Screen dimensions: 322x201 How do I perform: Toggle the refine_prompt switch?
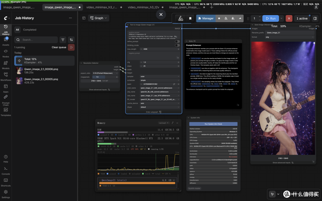pyautogui.click(x=177, y=41)
